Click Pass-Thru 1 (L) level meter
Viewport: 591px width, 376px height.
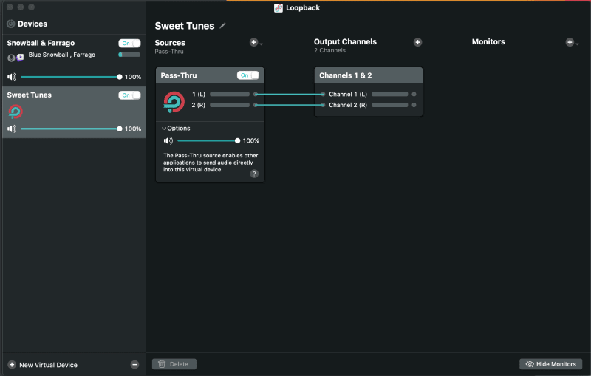coord(230,95)
